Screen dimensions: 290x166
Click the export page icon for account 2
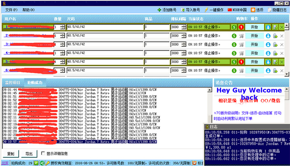(x=275, y=36)
